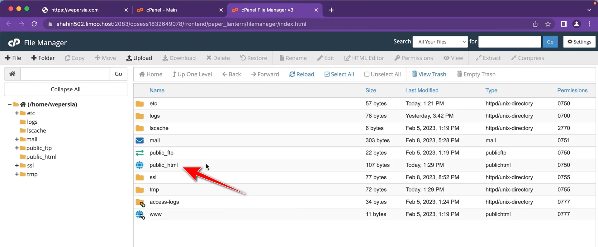Click the 0777 permissions of www row
598x247 pixels.
tap(564, 214)
